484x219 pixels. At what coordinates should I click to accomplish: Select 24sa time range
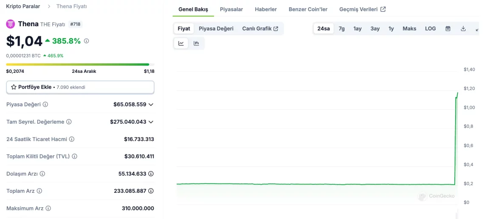(x=324, y=29)
